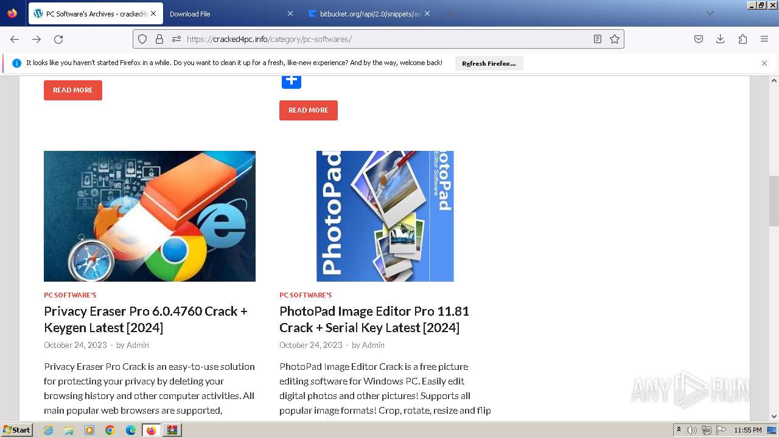Switch to PC Software's Archives tab
Viewport: 779px width, 438px height.
pyautogui.click(x=96, y=13)
